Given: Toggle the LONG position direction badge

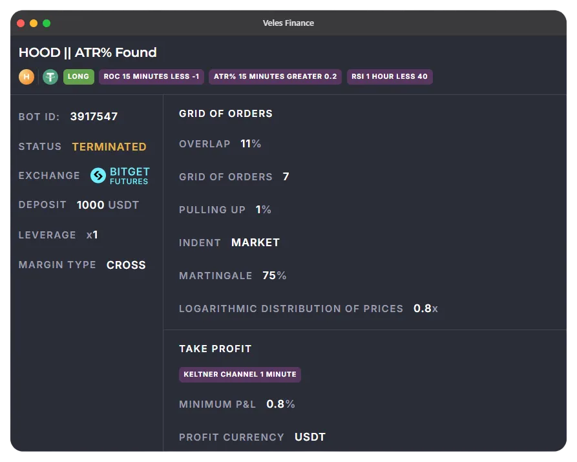Looking at the screenshot, I should (x=78, y=76).
